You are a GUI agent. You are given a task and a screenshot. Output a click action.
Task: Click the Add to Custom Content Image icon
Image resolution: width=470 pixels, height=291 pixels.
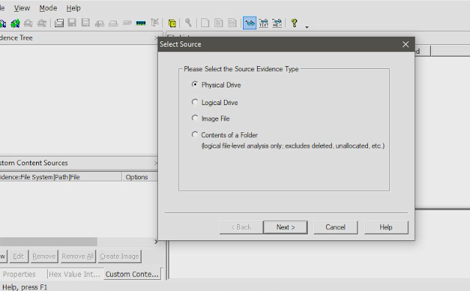[x=100, y=24]
